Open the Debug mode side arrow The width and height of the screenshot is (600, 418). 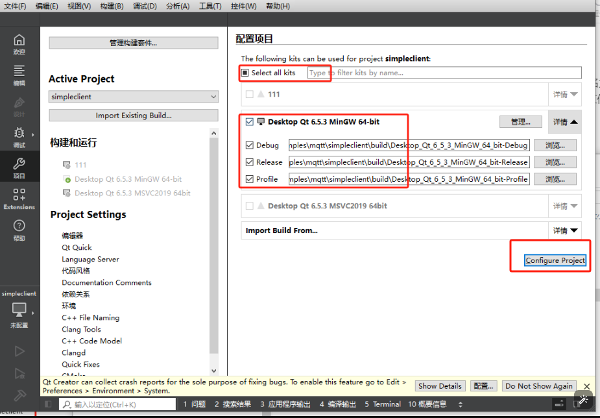pos(33,135)
